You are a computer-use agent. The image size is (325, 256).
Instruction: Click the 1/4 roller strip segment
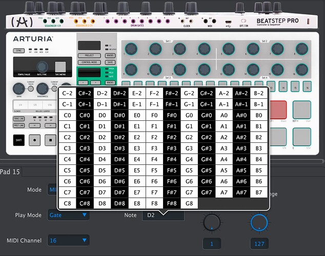click(x=21, y=105)
